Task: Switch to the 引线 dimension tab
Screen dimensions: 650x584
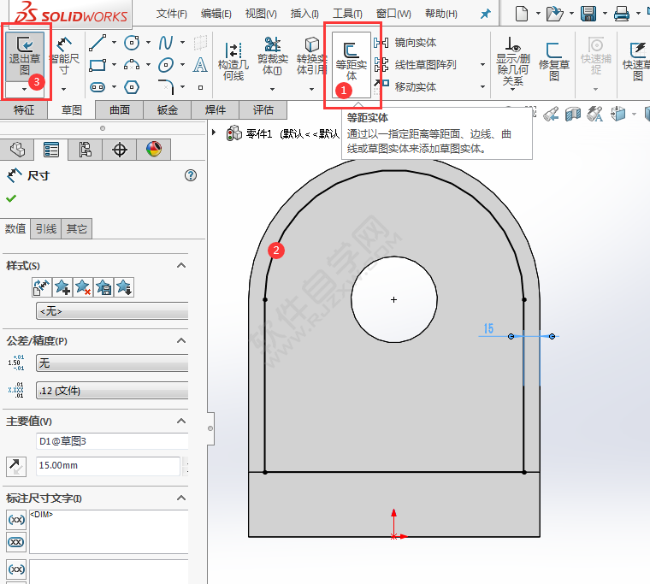Action: click(46, 229)
